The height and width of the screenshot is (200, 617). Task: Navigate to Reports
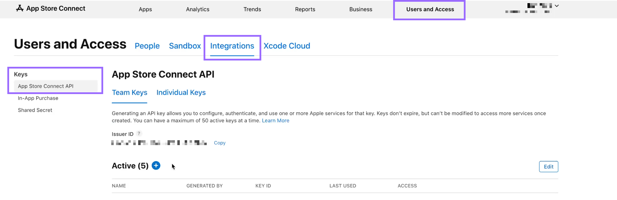[x=305, y=9]
